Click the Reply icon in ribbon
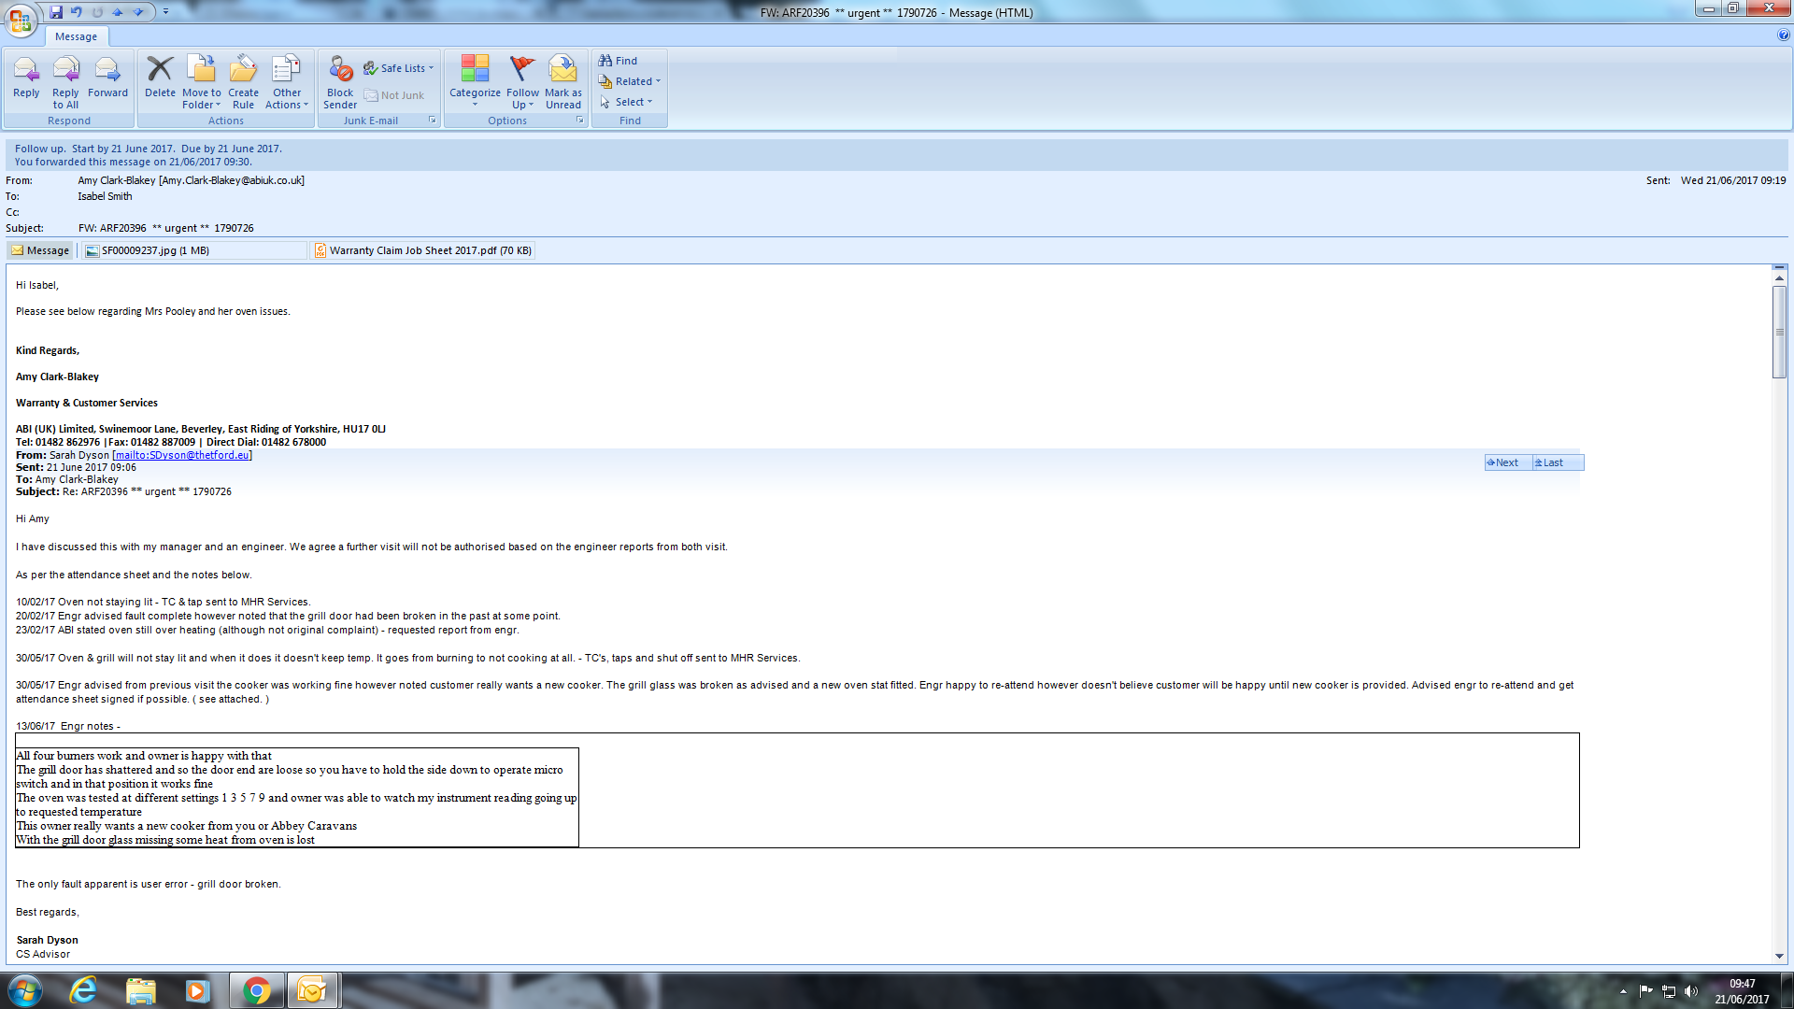 coord(26,79)
